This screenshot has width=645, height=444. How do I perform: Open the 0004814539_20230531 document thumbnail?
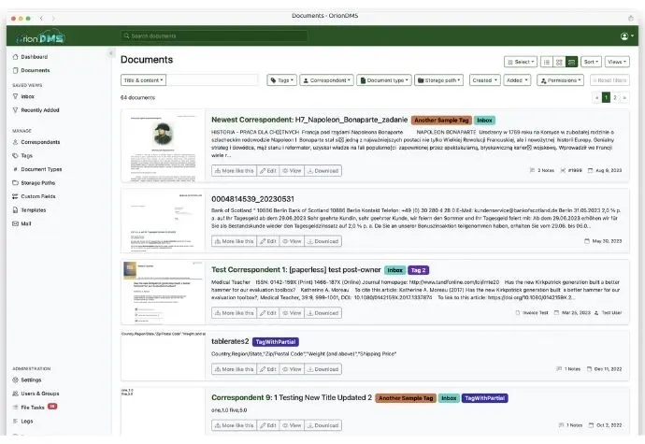tap(163, 221)
